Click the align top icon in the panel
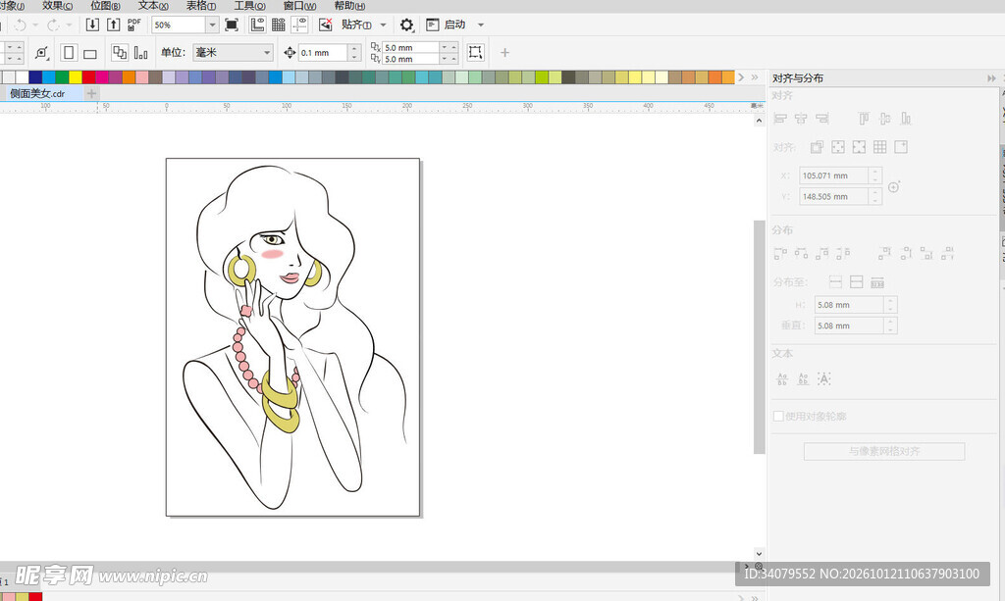This screenshot has width=1005, height=601. coord(864,119)
